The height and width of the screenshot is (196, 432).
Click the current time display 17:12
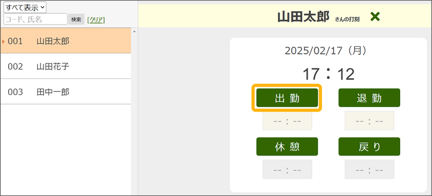tap(328, 74)
